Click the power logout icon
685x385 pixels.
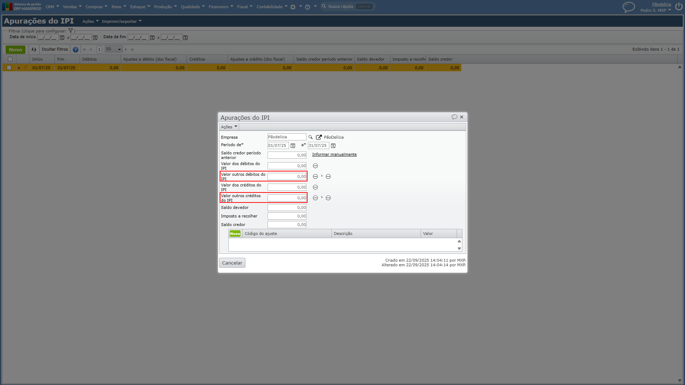pyautogui.click(x=679, y=7)
